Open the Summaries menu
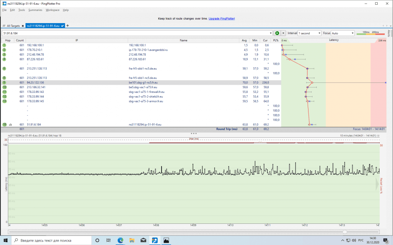This screenshot has width=393, height=245. [35, 10]
